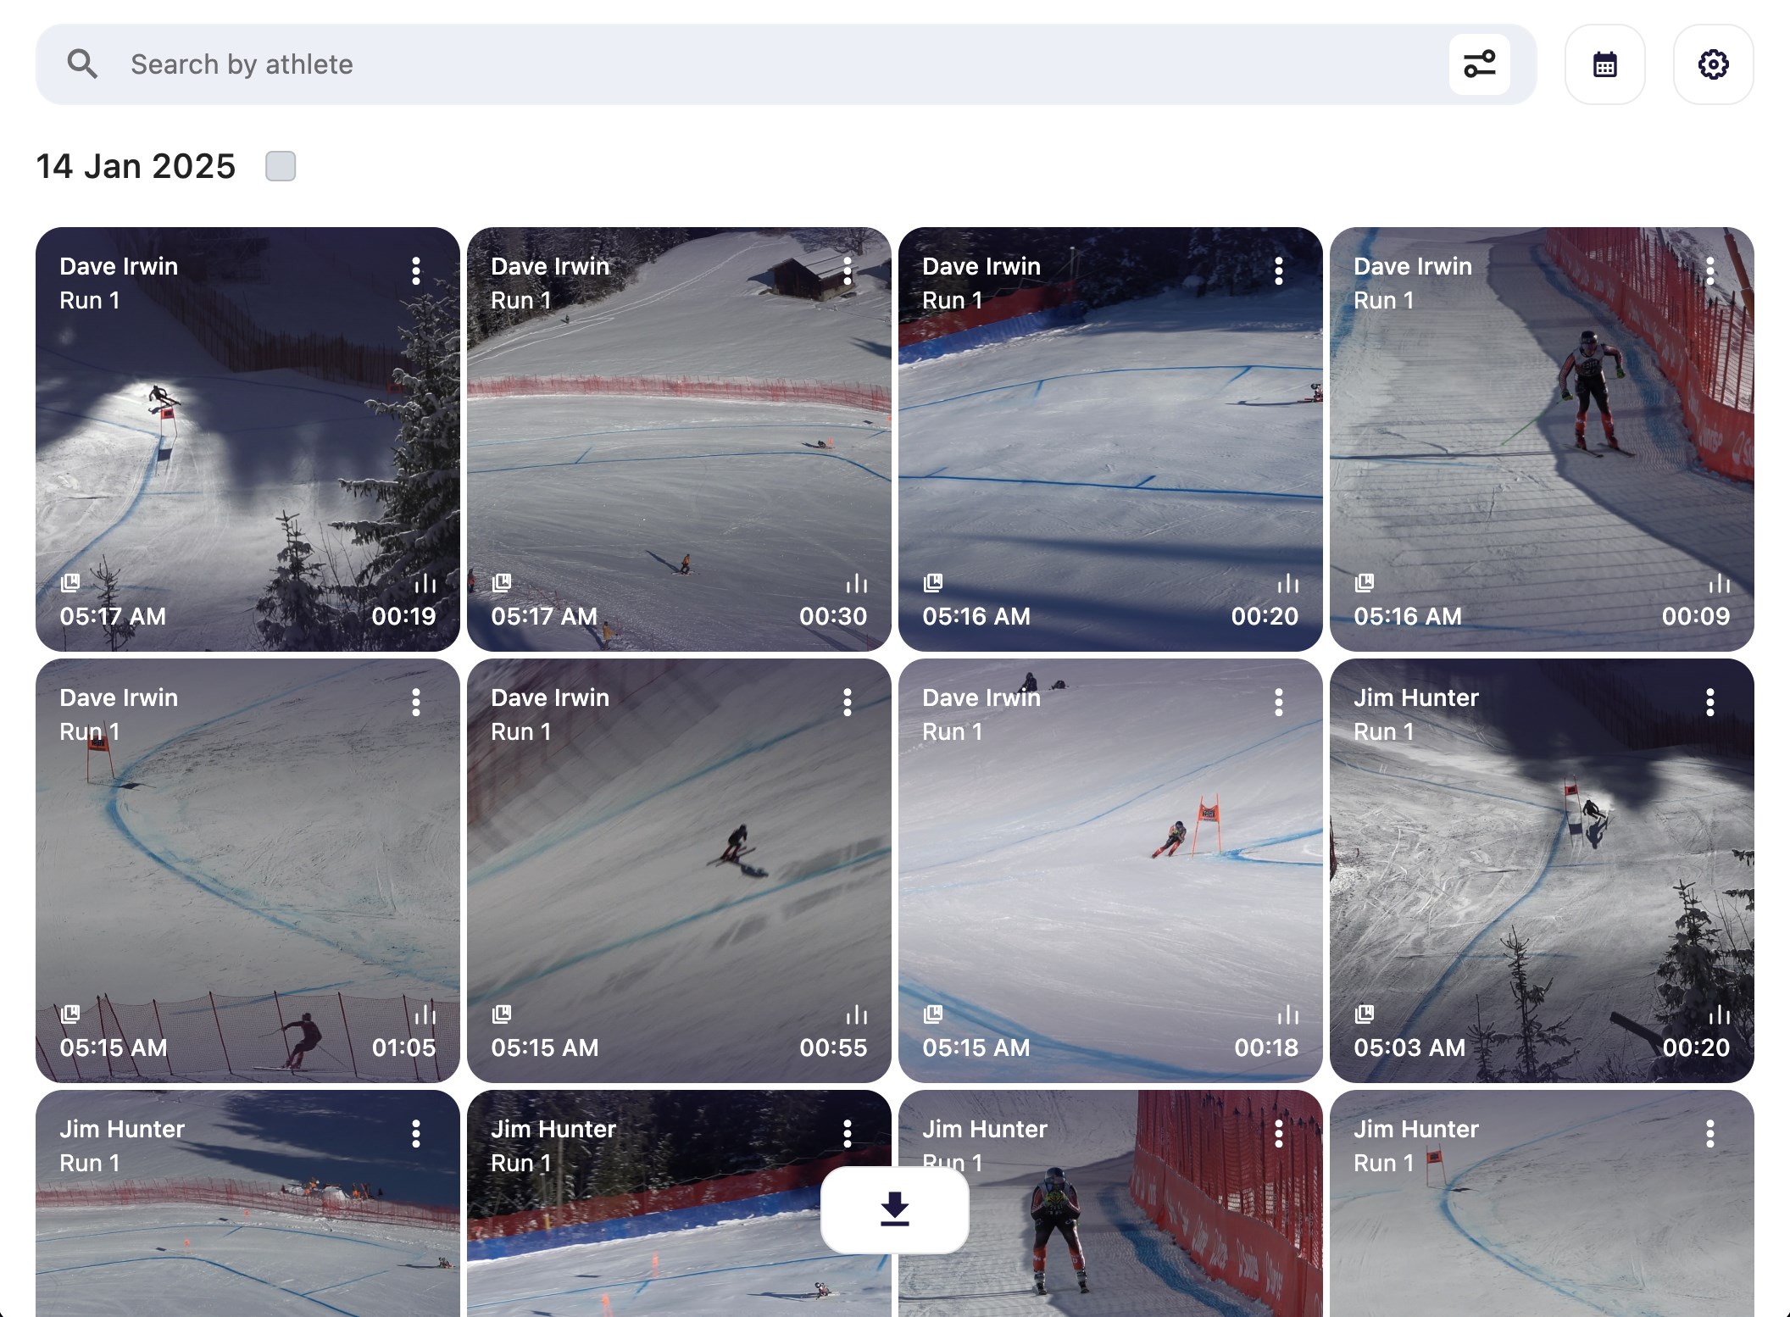The height and width of the screenshot is (1317, 1790).
Task: Open the calendar date picker
Action: [x=1604, y=64]
